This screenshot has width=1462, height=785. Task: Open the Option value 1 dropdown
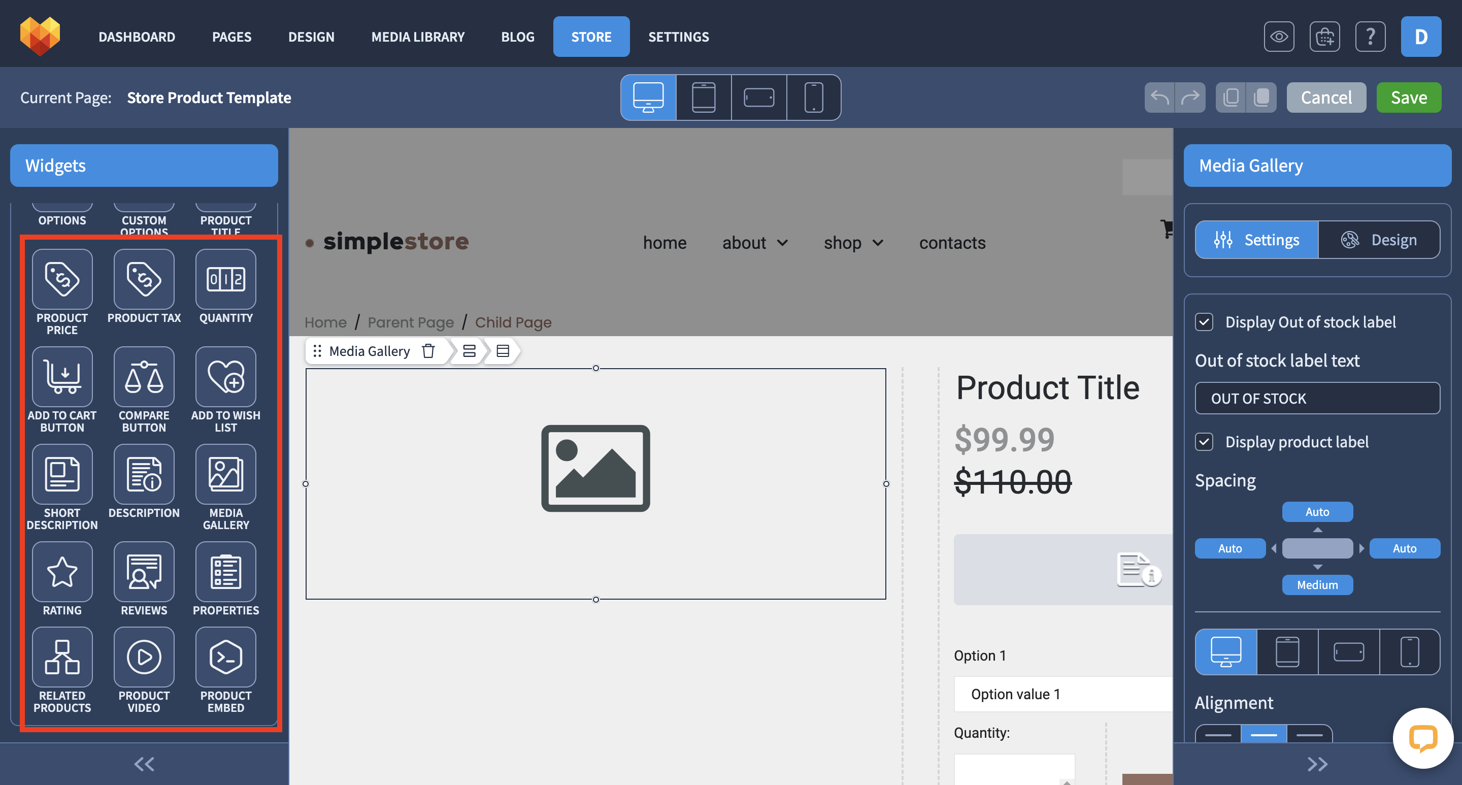pos(1062,694)
